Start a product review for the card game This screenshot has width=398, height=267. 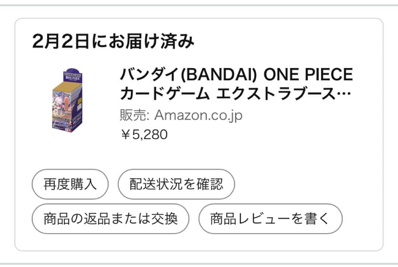(270, 218)
